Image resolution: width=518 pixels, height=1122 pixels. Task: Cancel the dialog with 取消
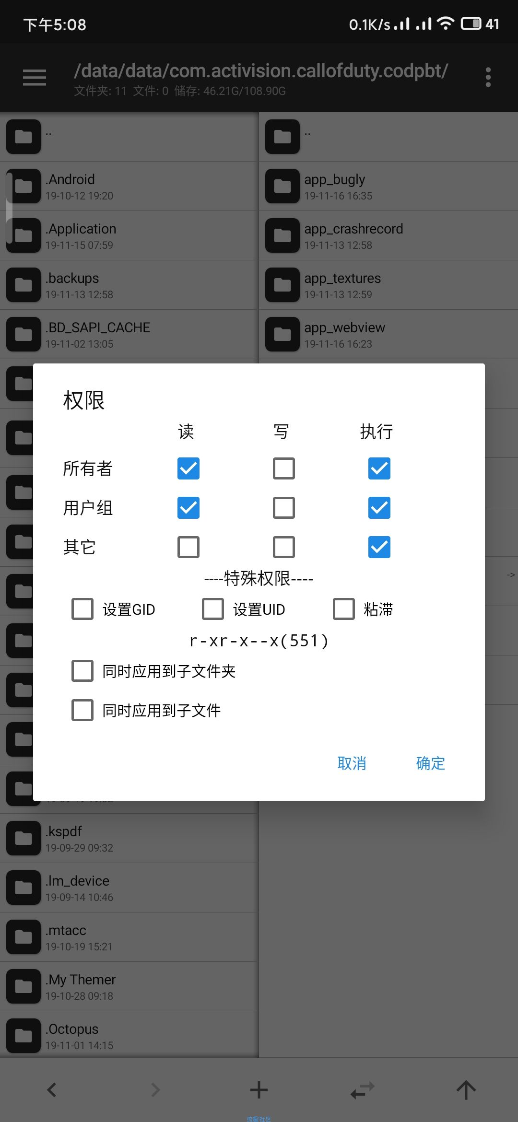pyautogui.click(x=352, y=763)
